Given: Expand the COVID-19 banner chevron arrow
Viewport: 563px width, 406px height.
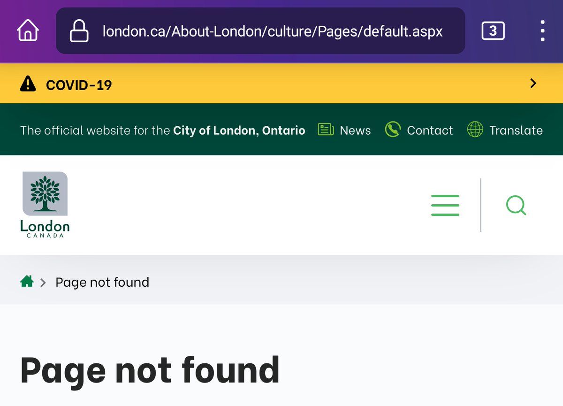Looking at the screenshot, I should pos(533,84).
